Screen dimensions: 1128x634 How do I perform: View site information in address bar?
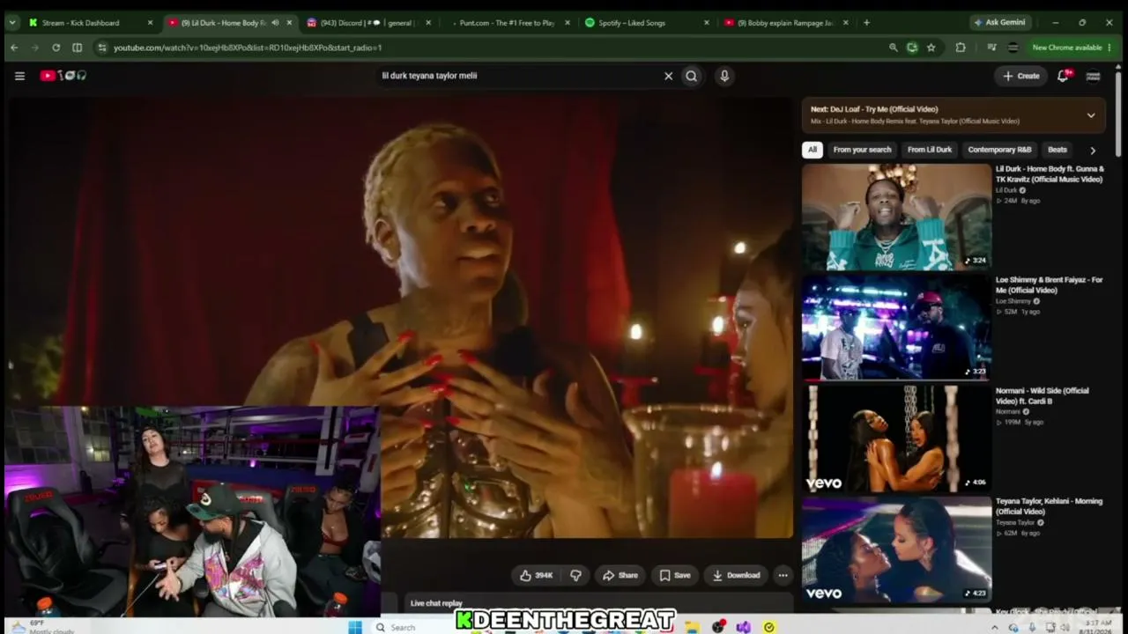click(x=102, y=48)
